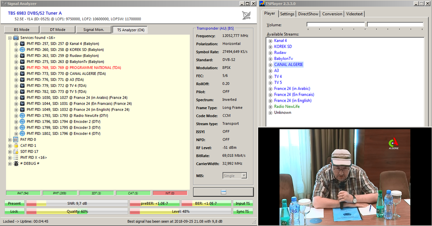Image resolution: width=432 pixels, height=226 pixels.
Task: Click the SNR 9,7 dB meter bar
Action: coord(77,203)
